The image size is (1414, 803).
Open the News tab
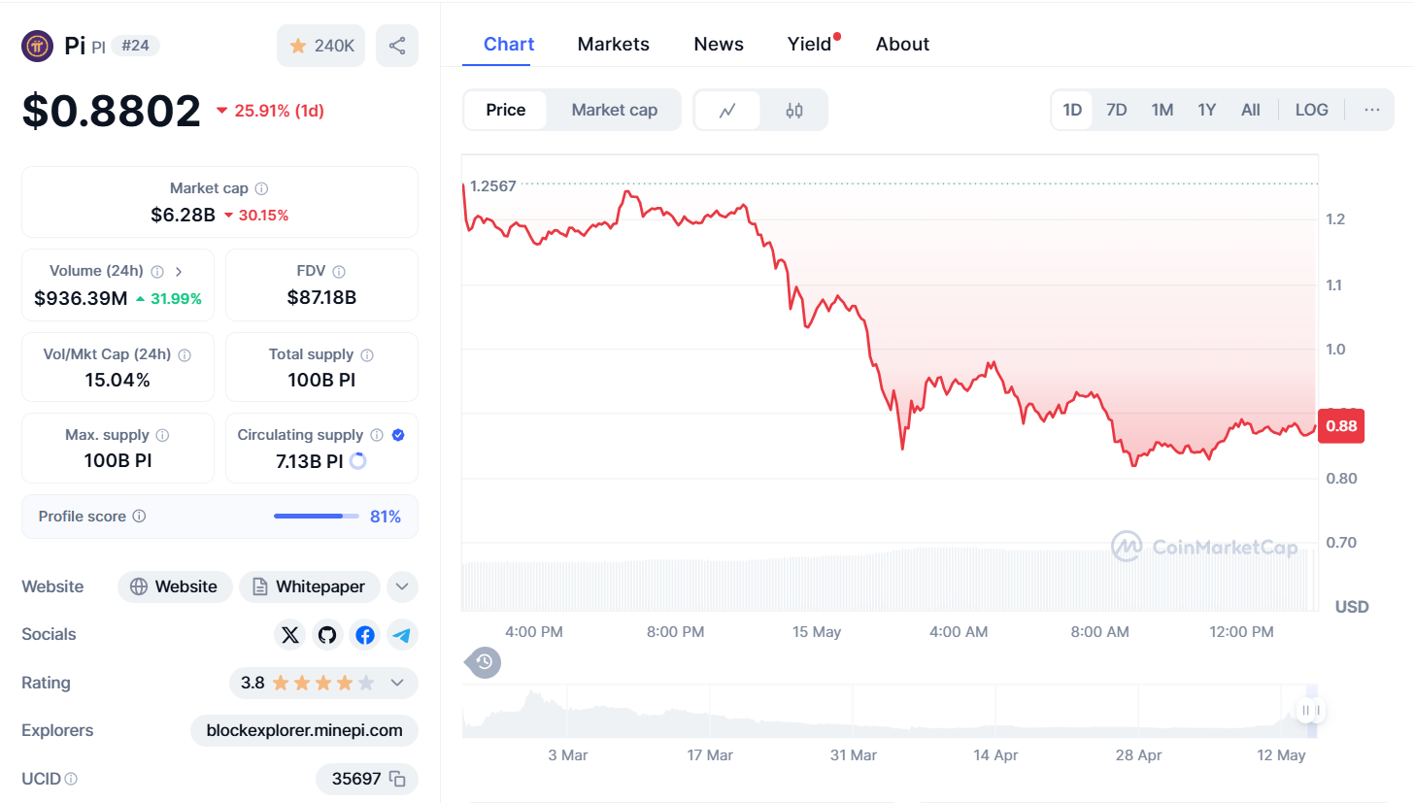pos(719,44)
